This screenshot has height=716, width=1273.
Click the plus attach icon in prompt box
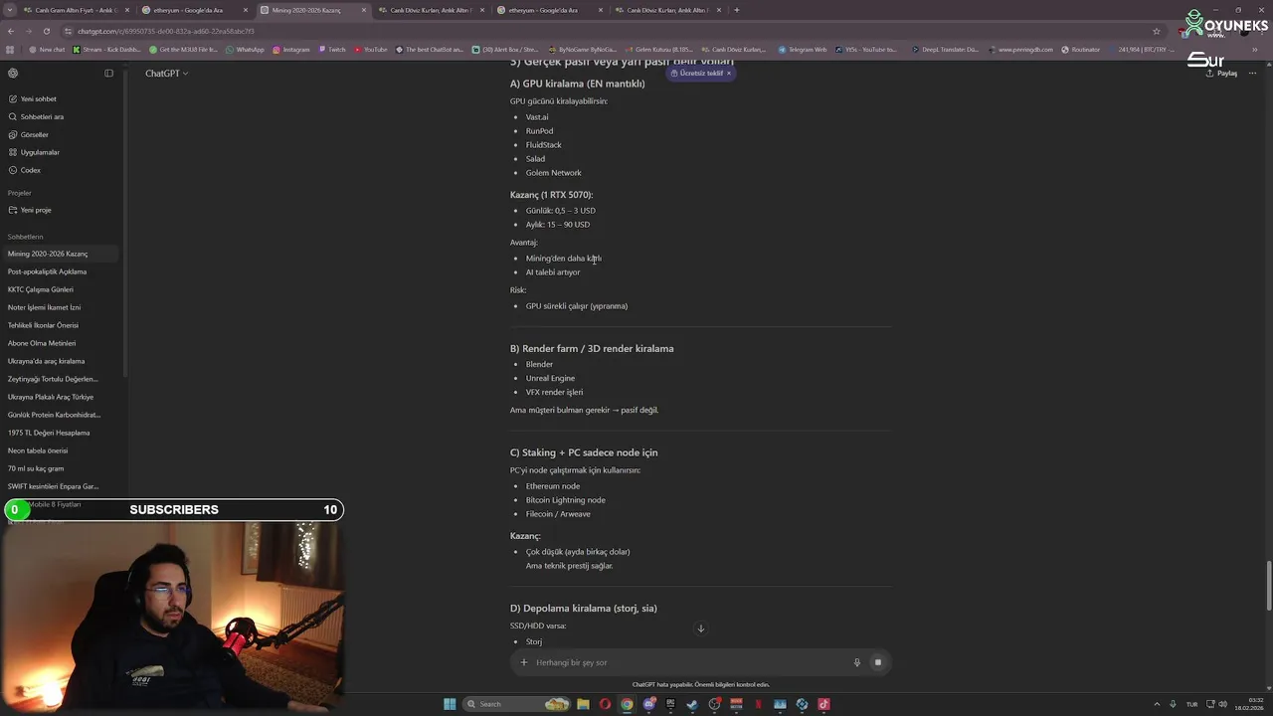[524, 662]
